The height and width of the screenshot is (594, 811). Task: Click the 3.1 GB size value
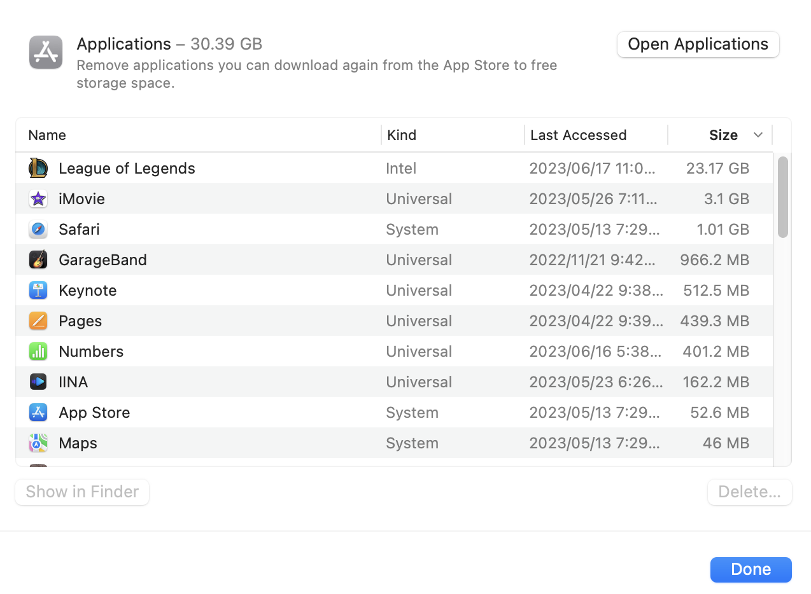click(x=726, y=199)
